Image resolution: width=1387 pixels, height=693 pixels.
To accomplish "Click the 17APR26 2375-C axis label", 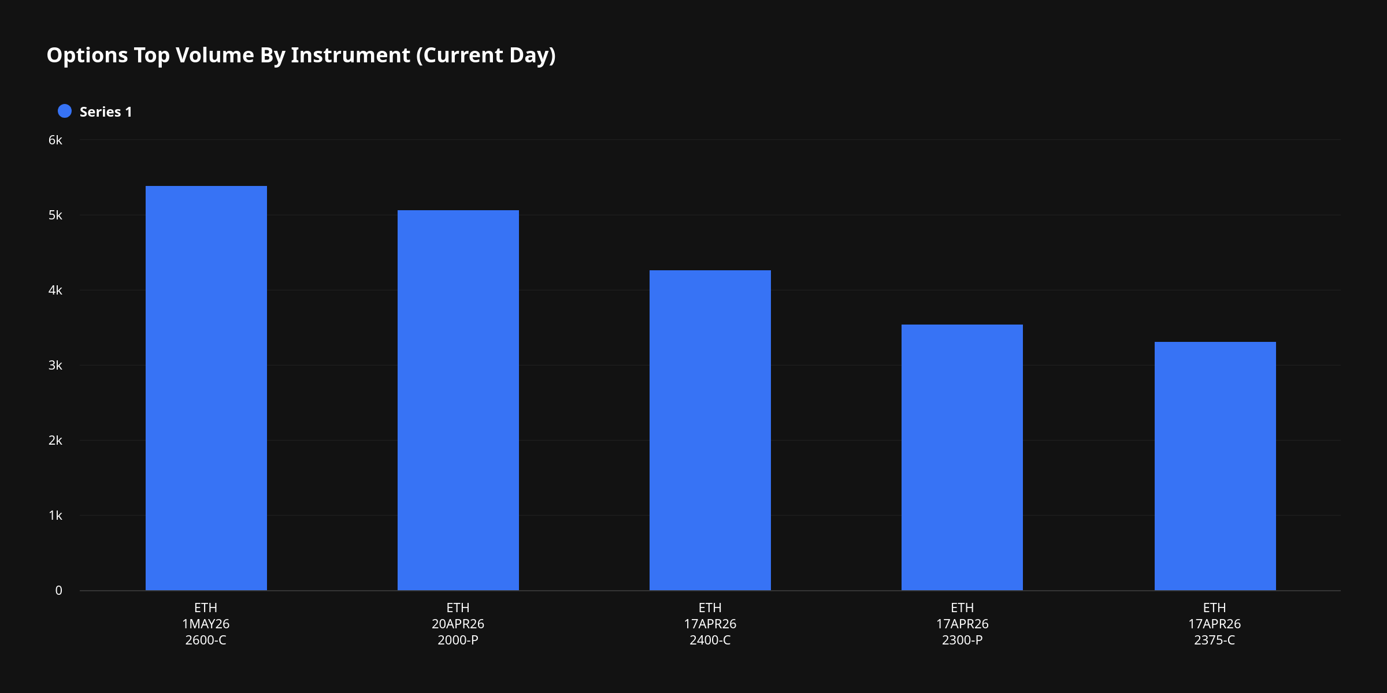I will click(1214, 624).
